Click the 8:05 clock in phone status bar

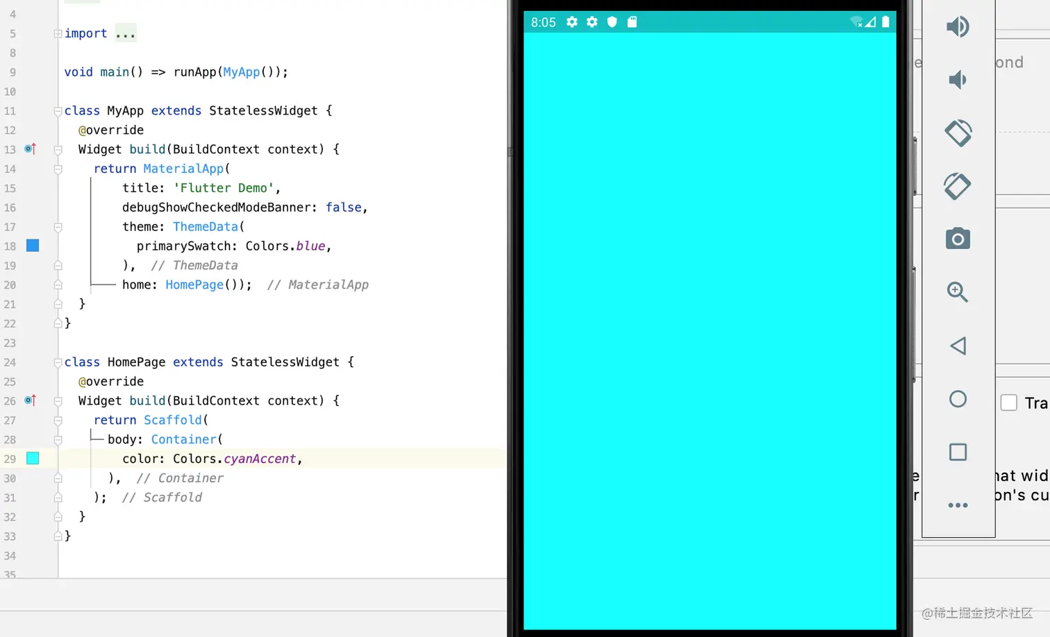coord(543,22)
